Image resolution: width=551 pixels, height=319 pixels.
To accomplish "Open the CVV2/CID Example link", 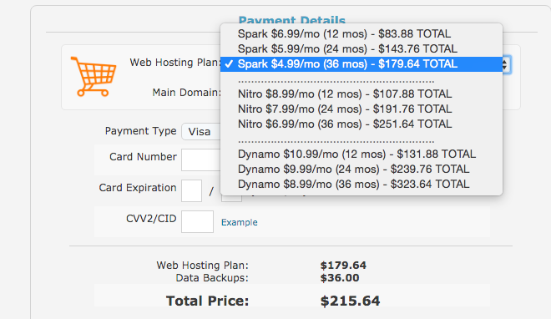I will 240,222.
